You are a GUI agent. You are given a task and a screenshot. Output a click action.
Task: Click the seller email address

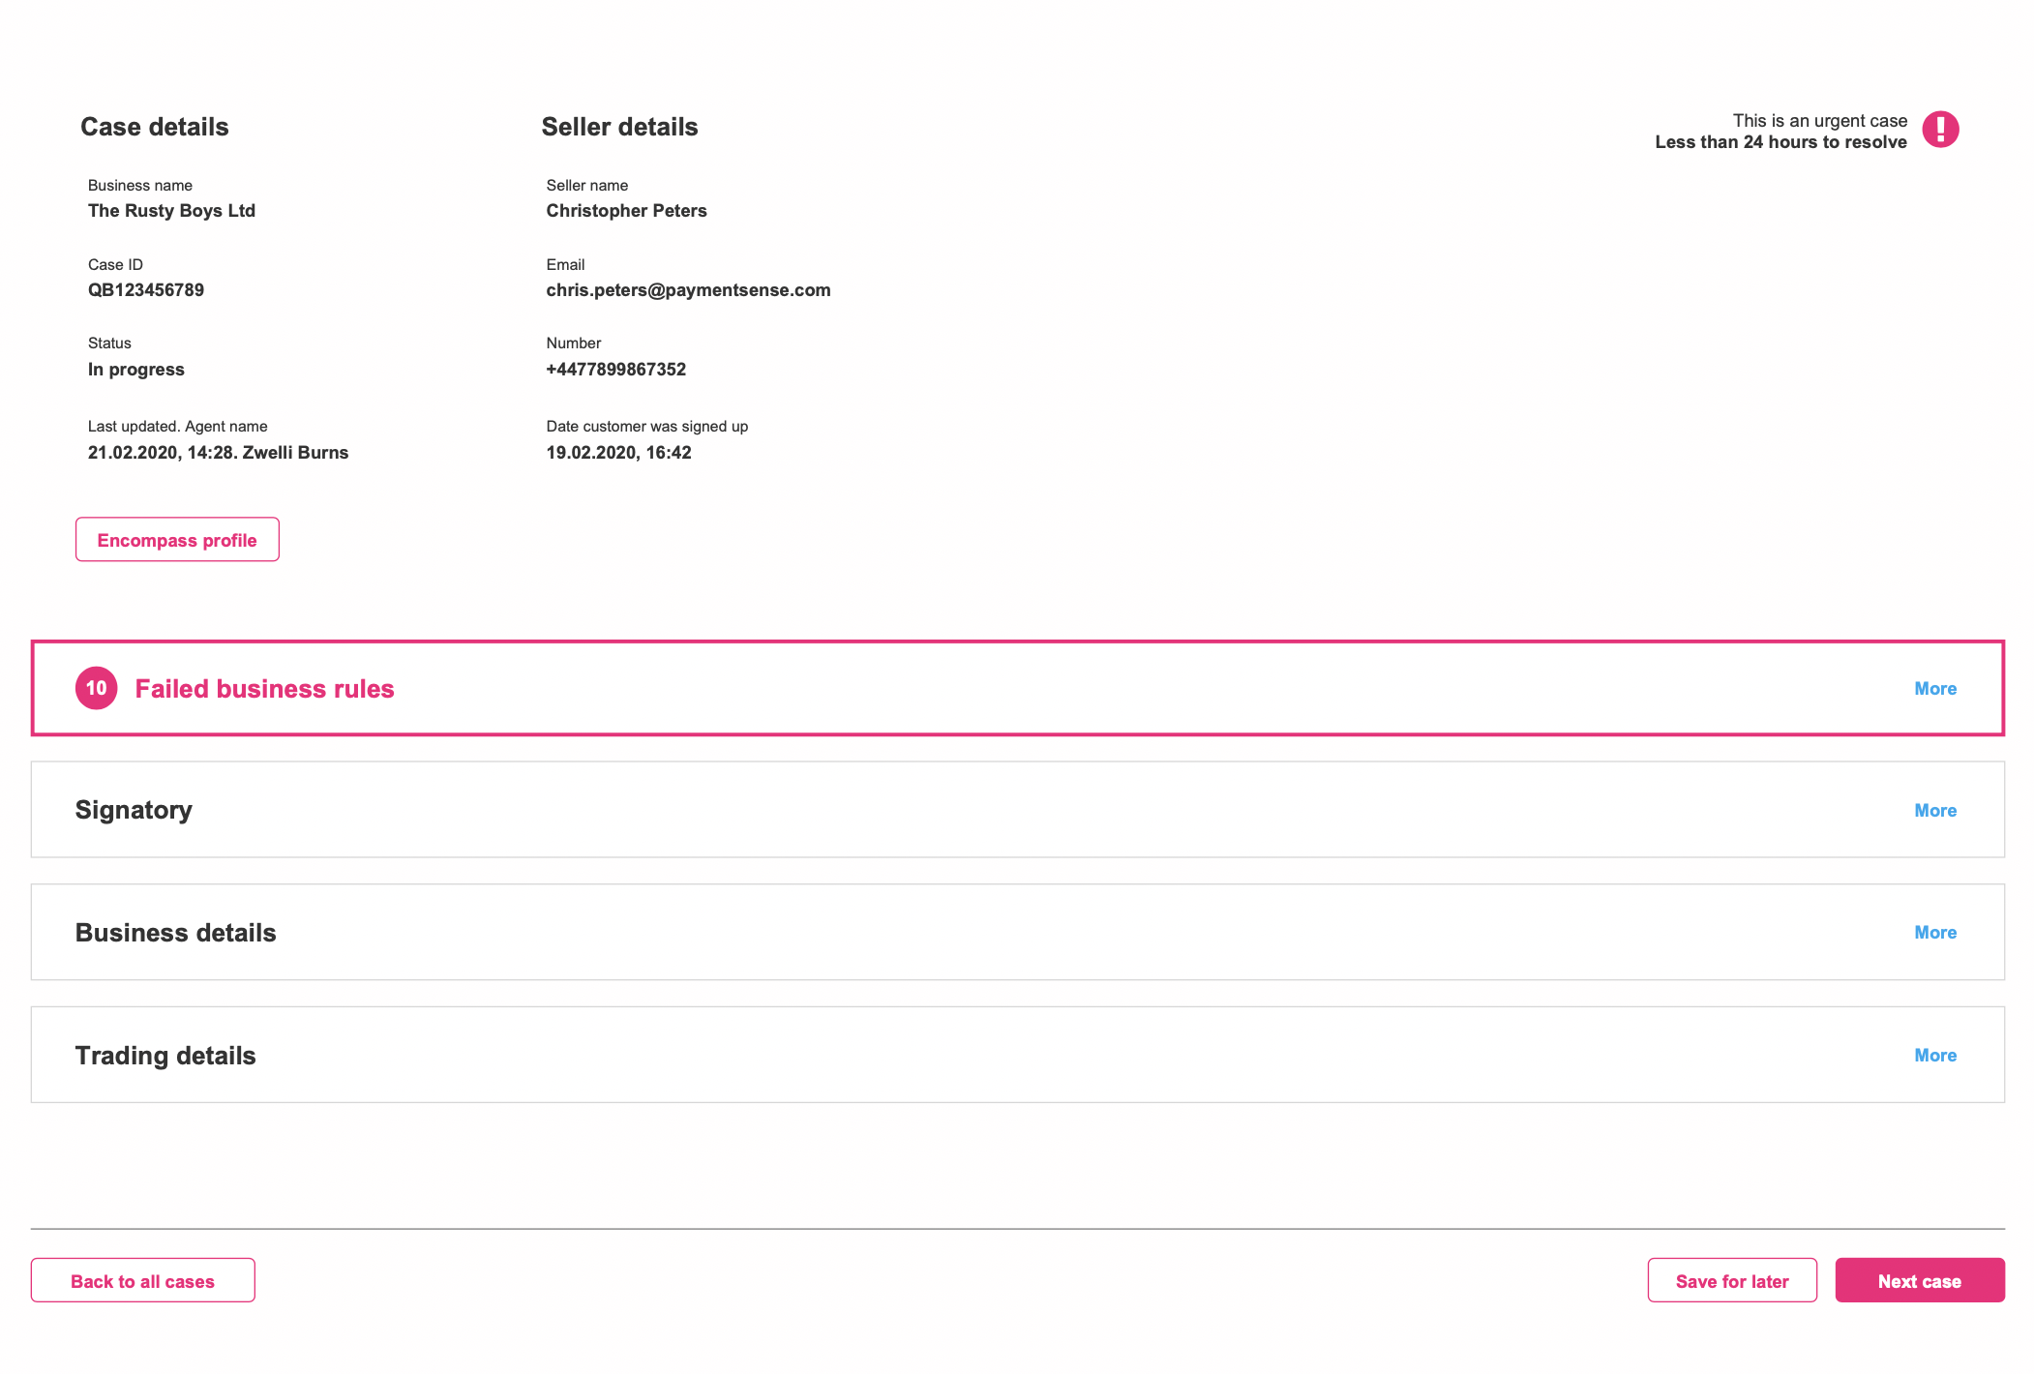tap(688, 290)
